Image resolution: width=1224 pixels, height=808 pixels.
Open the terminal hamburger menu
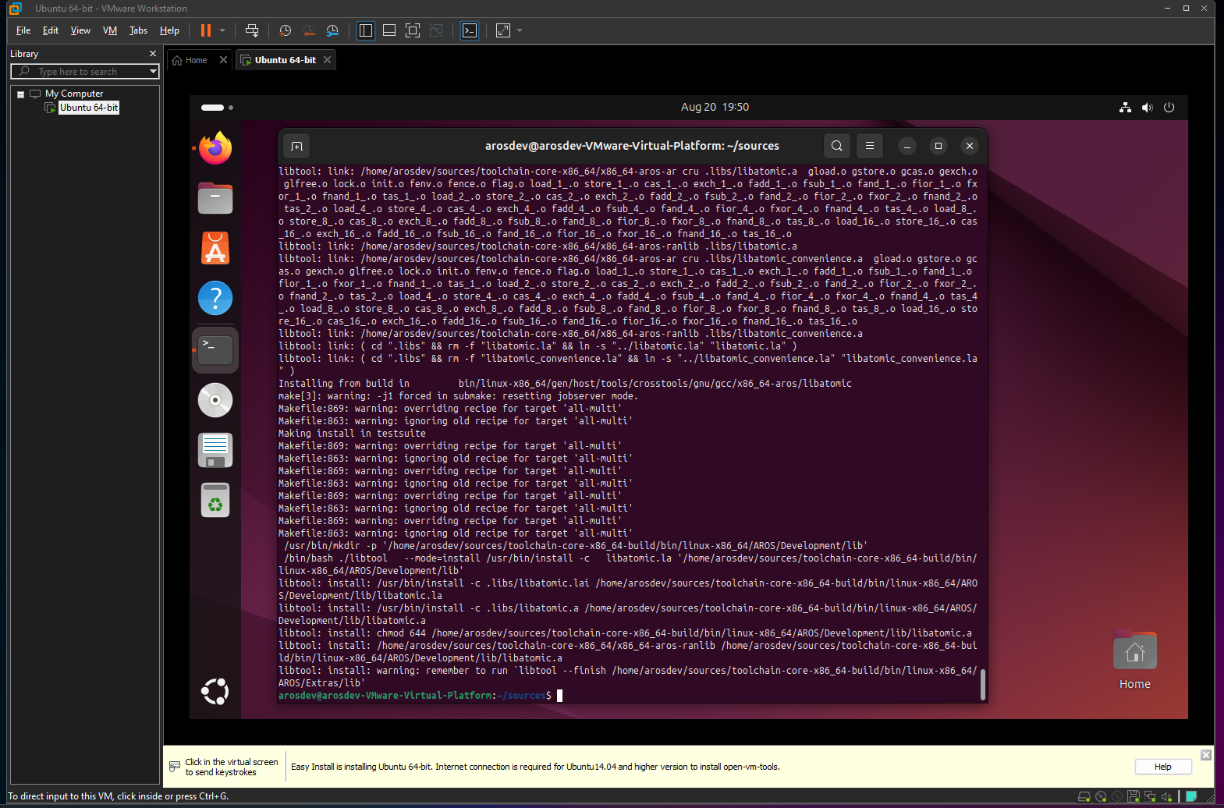click(x=870, y=146)
